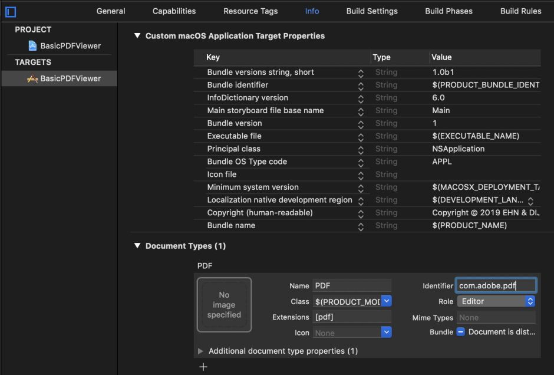
Task: Open the Role dropdown showing Editor
Action: [x=495, y=301]
